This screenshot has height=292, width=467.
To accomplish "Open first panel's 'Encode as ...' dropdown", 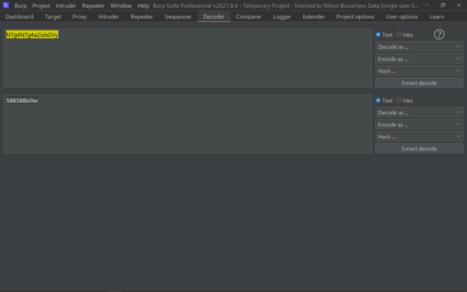I will point(419,59).
